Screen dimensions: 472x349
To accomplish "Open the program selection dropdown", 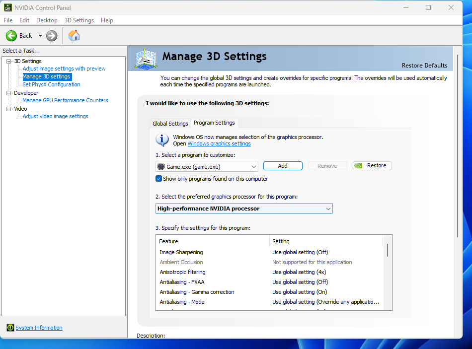I will tap(207, 166).
